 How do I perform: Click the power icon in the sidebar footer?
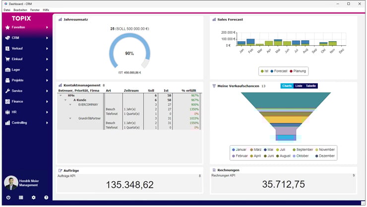coord(8,198)
